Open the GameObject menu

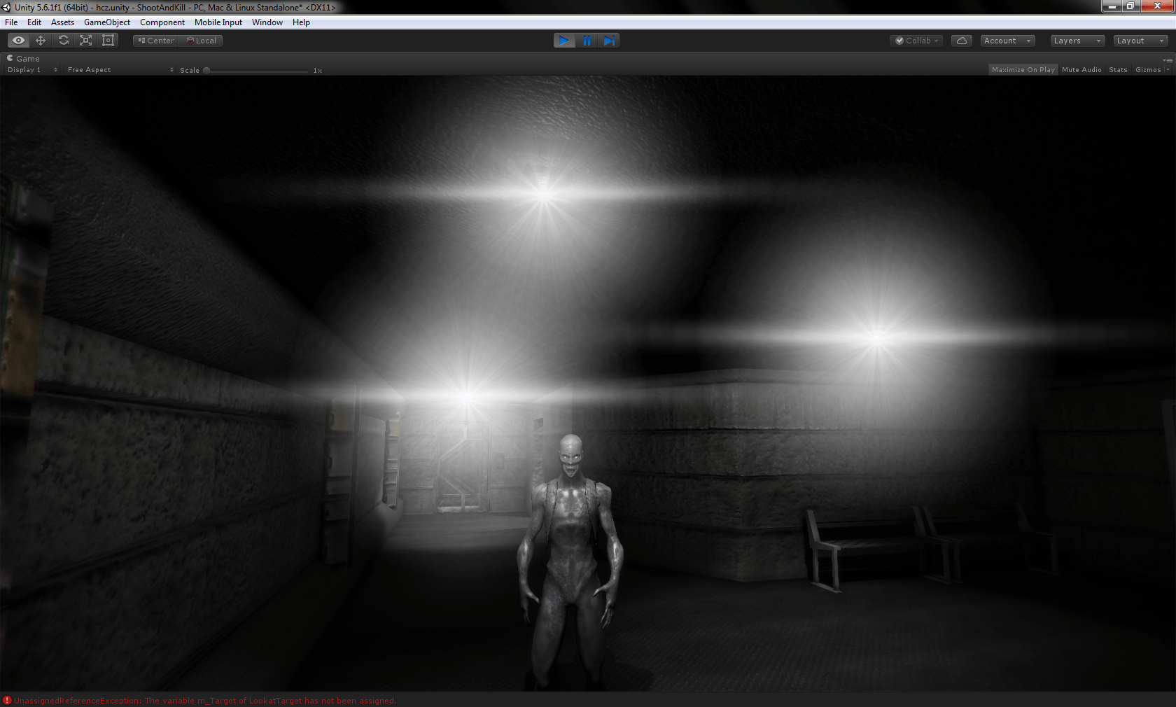pos(107,22)
